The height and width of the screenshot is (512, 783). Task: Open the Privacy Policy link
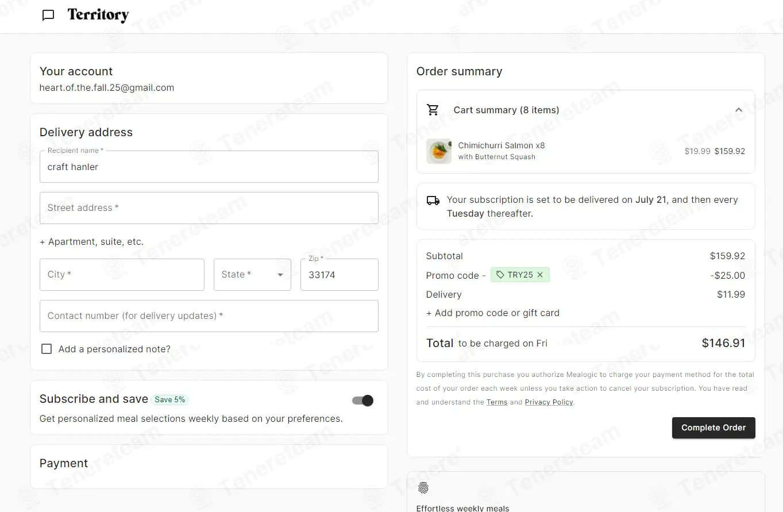coord(549,402)
